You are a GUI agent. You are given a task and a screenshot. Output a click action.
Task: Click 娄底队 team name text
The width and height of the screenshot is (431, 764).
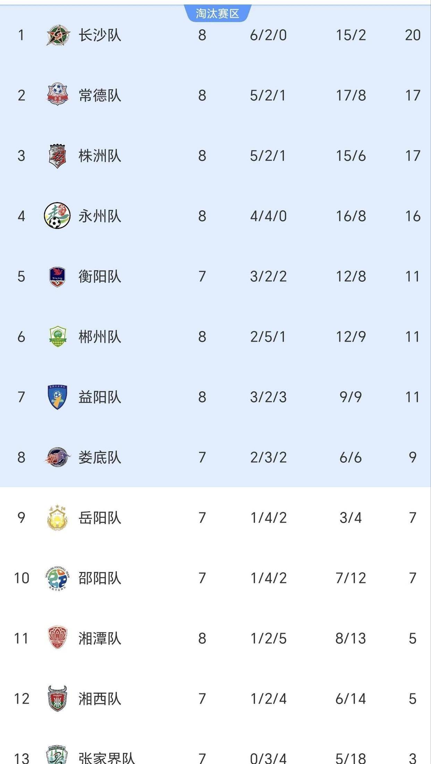(100, 457)
